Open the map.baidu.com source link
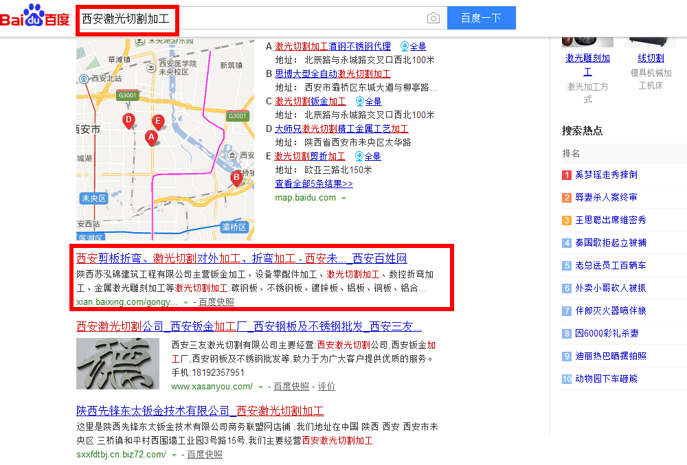The height and width of the screenshot is (465, 687). click(x=306, y=198)
